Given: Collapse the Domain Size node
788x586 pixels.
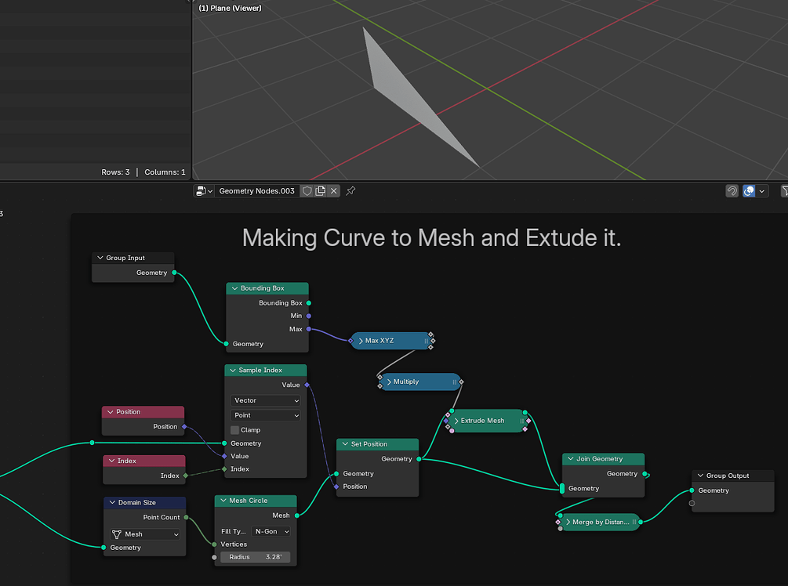Looking at the screenshot, I should [113, 502].
